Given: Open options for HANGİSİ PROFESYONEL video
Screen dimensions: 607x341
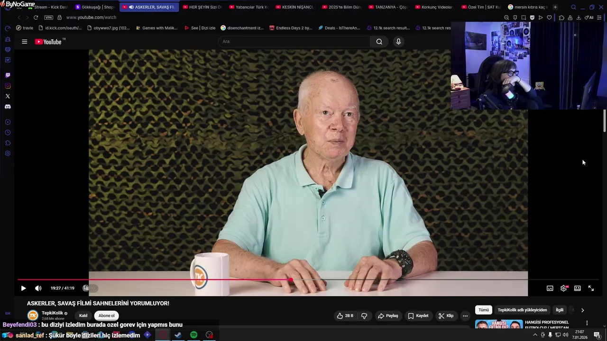Looking at the screenshot, I should (587, 323).
